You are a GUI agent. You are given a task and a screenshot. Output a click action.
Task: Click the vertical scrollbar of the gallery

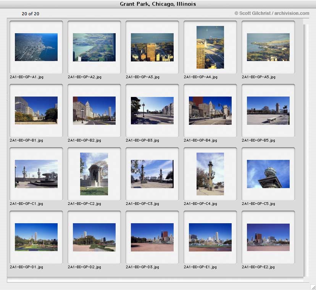(306, 150)
